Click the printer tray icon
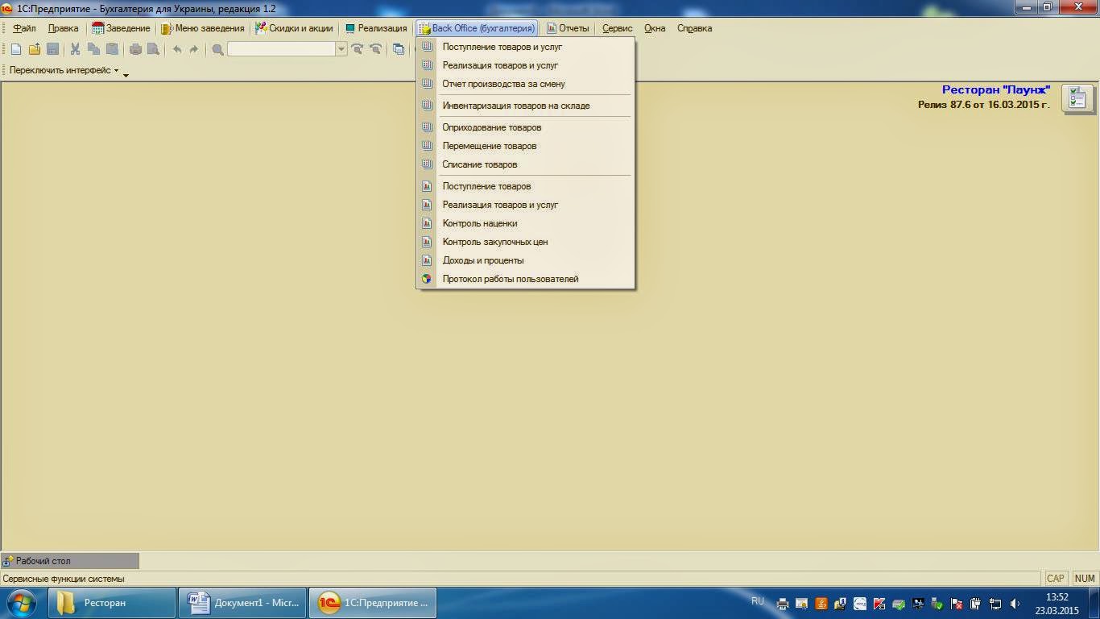The width and height of the screenshot is (1100, 619). tap(783, 604)
